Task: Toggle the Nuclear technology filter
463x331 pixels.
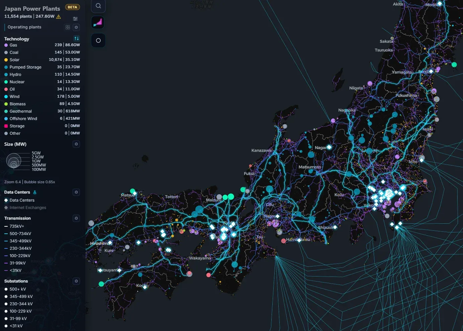Action: click(x=17, y=82)
